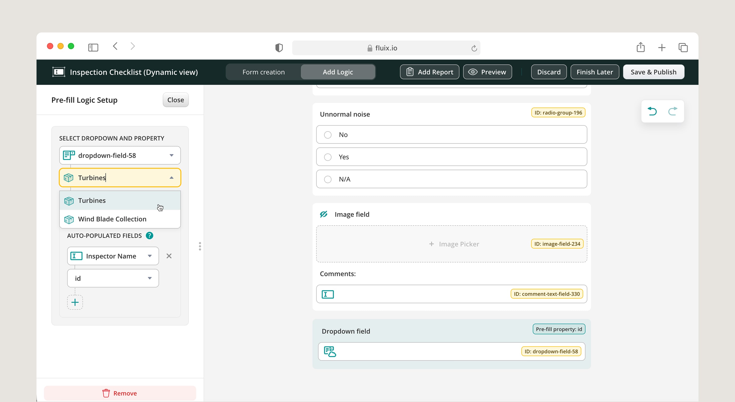Go forward with the browser forward arrow

(x=133, y=46)
